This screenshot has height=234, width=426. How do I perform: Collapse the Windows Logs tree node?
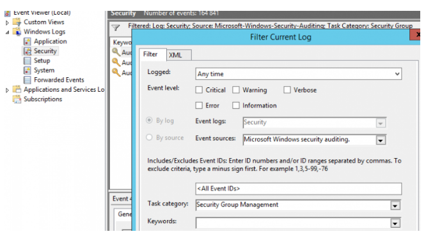point(7,33)
